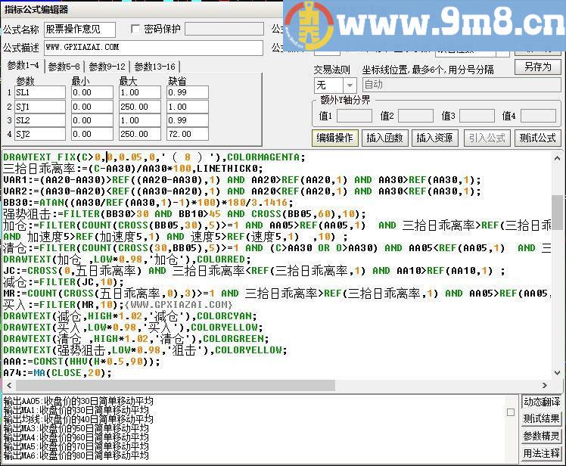Click SL2 default value 0.99
Viewport: 566px width, 466px height.
(x=188, y=120)
